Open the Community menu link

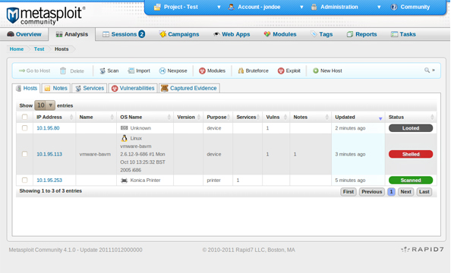(410, 7)
